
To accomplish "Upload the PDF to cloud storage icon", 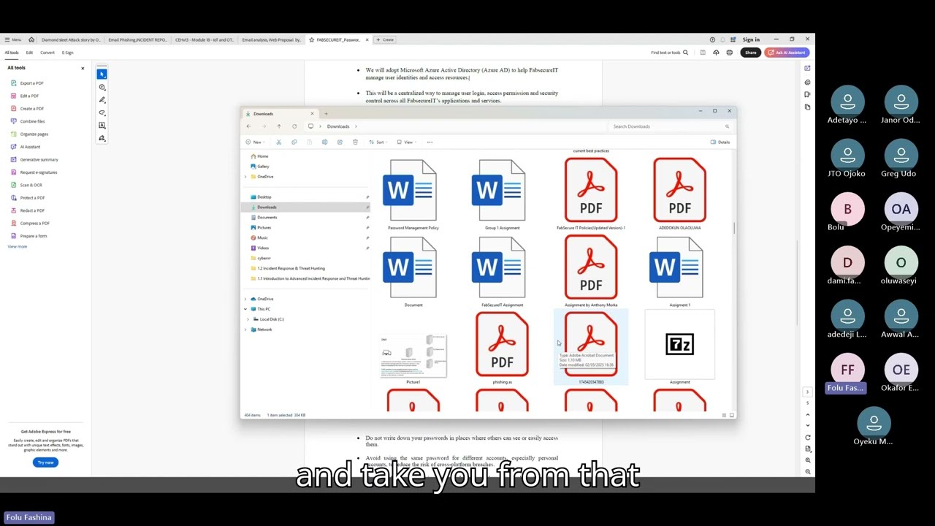I will pyautogui.click(x=716, y=53).
